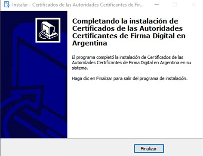This screenshot has width=203, height=156.
Task: Click the "Completando la instalación de" heading line
Action: pyautogui.click(x=125, y=21)
